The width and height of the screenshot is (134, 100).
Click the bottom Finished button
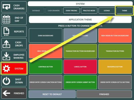click(104, 94)
